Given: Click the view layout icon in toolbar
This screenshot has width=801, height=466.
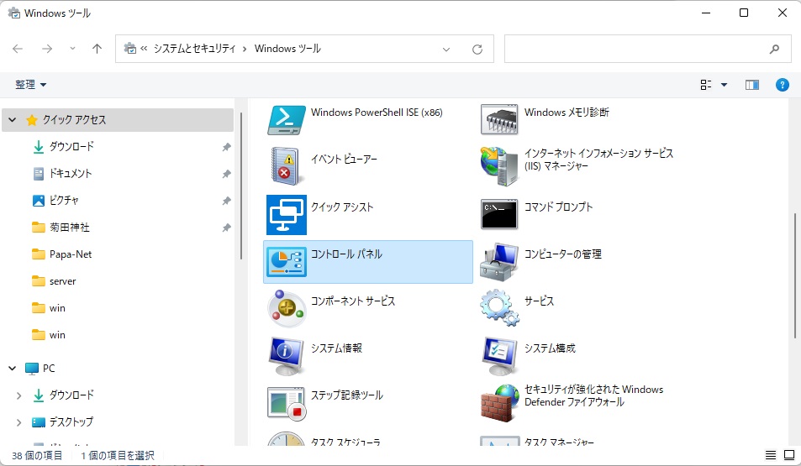Looking at the screenshot, I should point(706,85).
